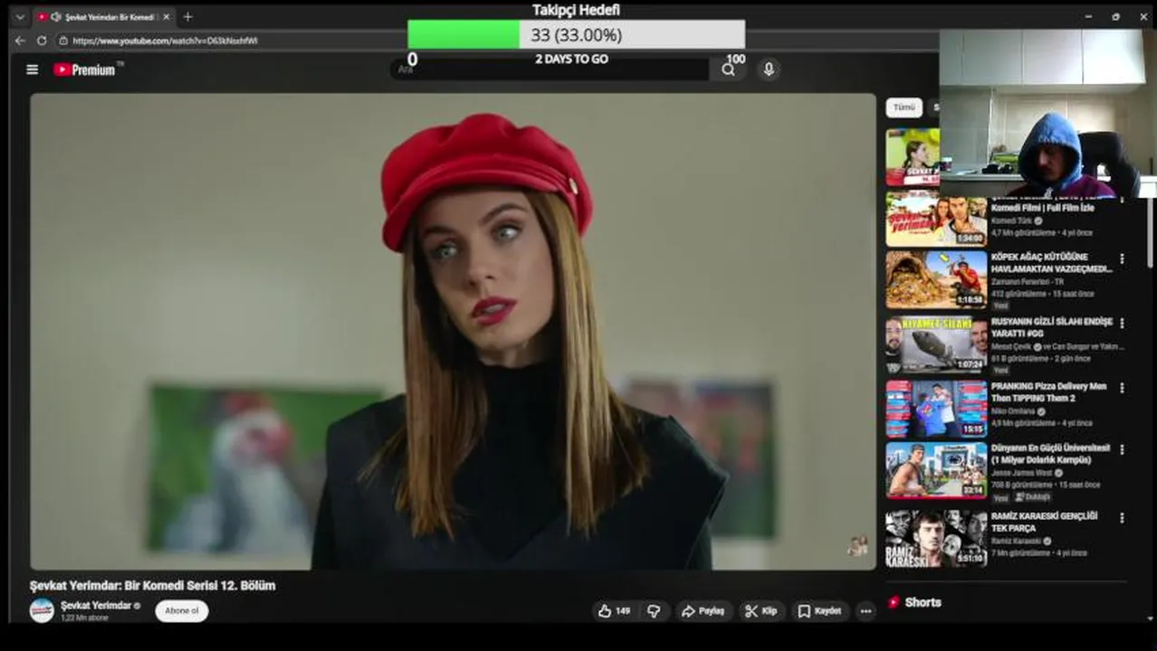The width and height of the screenshot is (1157, 651).
Task: Open a new browser tab
Action: pos(187,16)
